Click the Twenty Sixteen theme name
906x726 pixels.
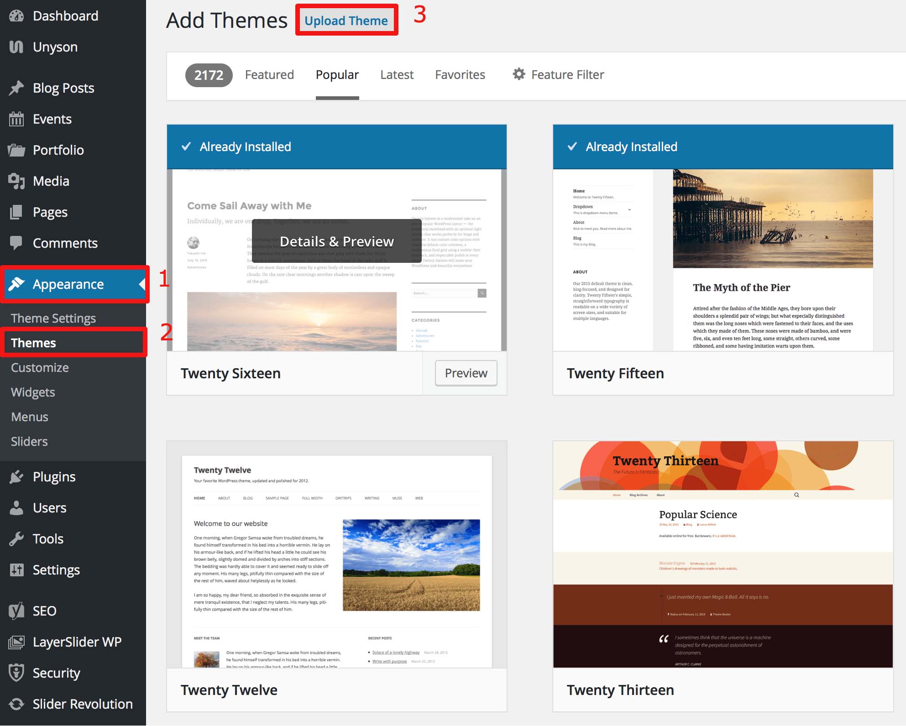(230, 373)
